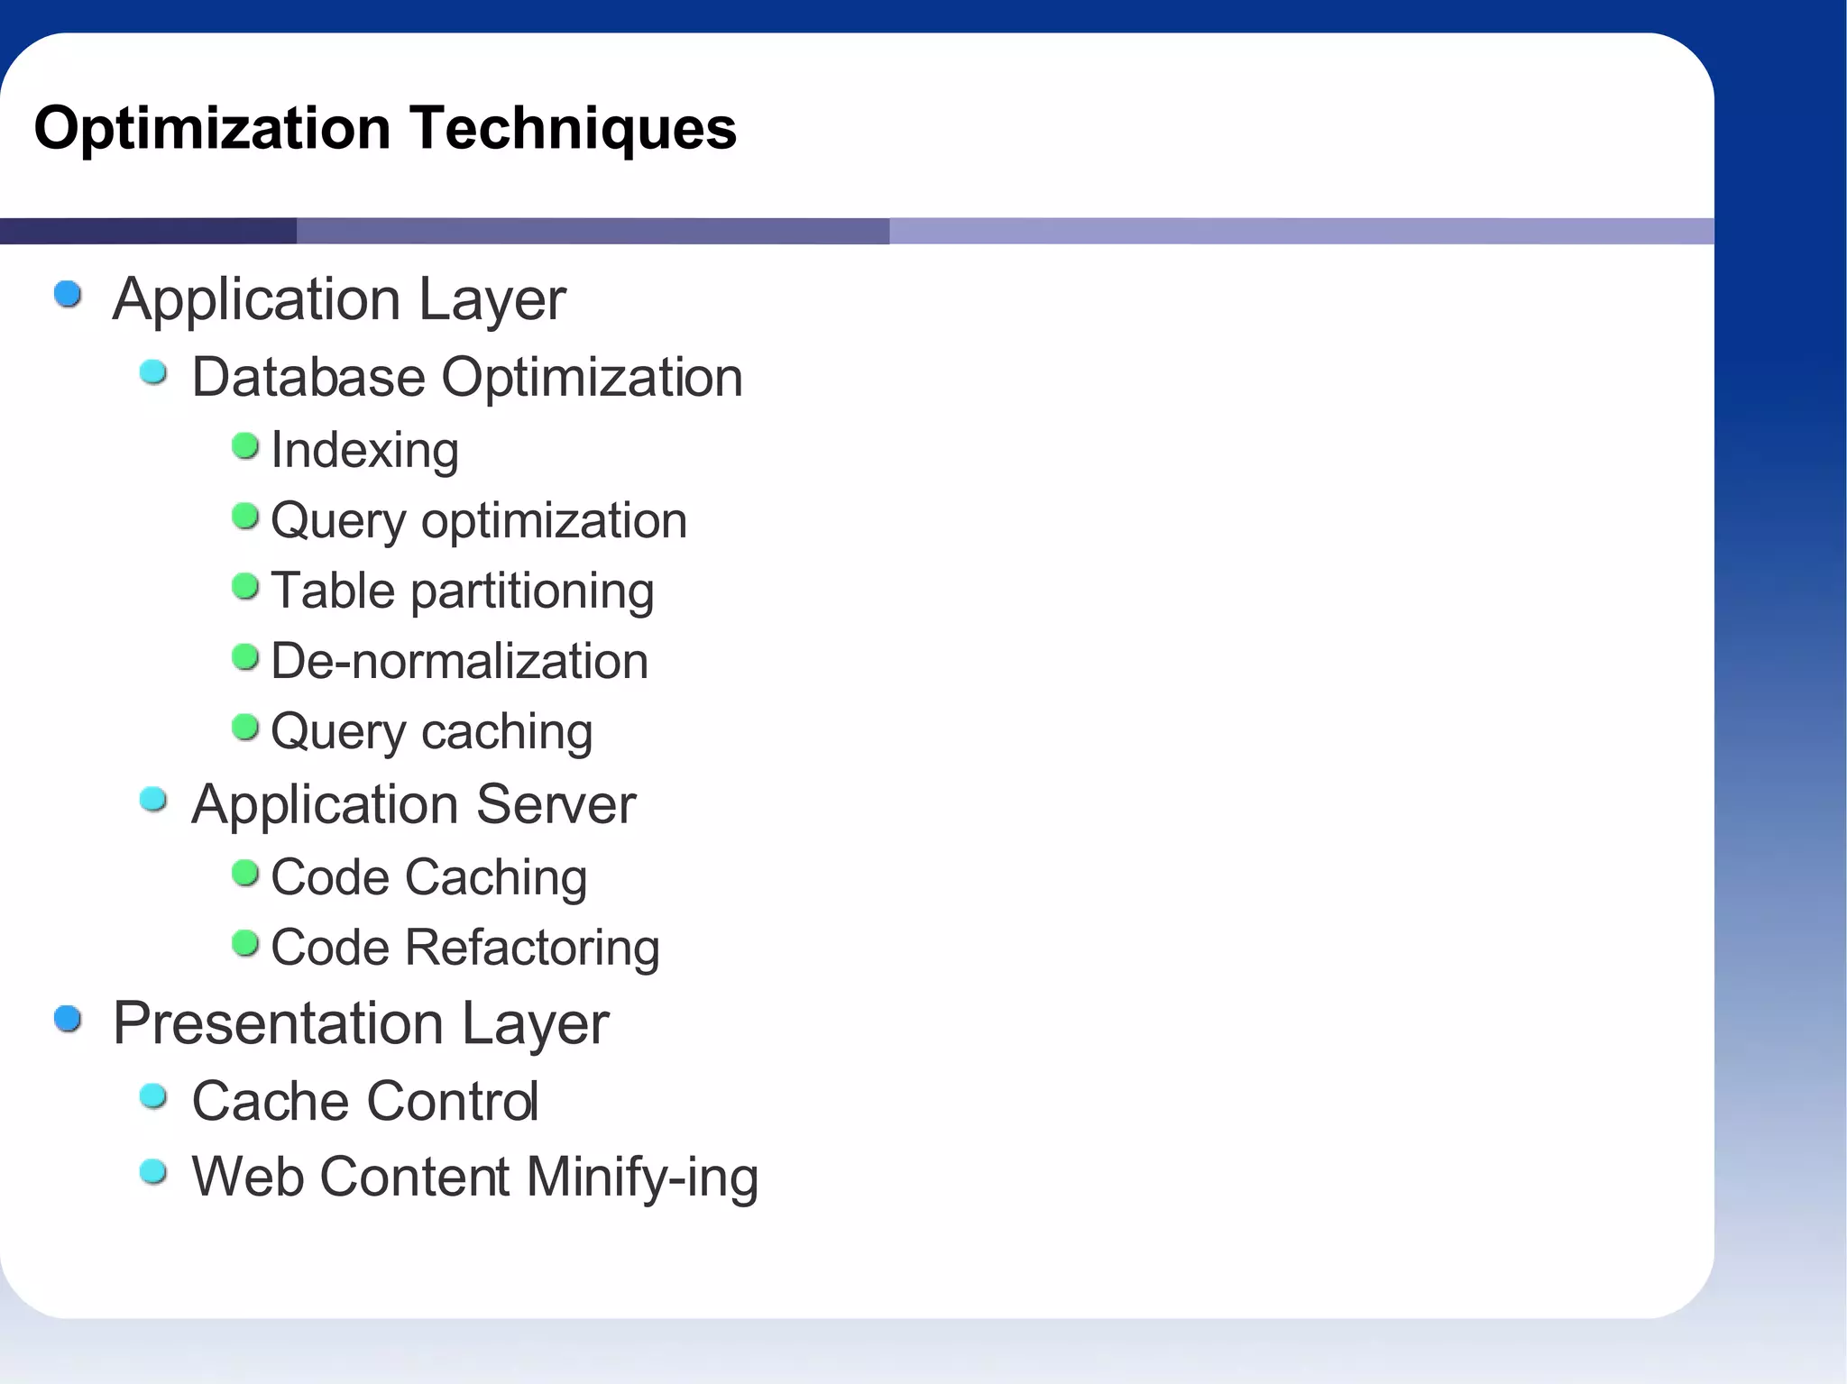
Task: Select the 'Optimization Techniques' slide title
Action: (385, 129)
